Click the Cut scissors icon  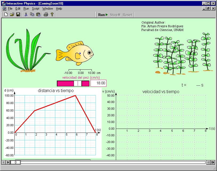26,14
